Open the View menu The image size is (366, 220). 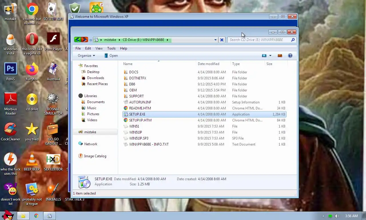click(x=99, y=48)
